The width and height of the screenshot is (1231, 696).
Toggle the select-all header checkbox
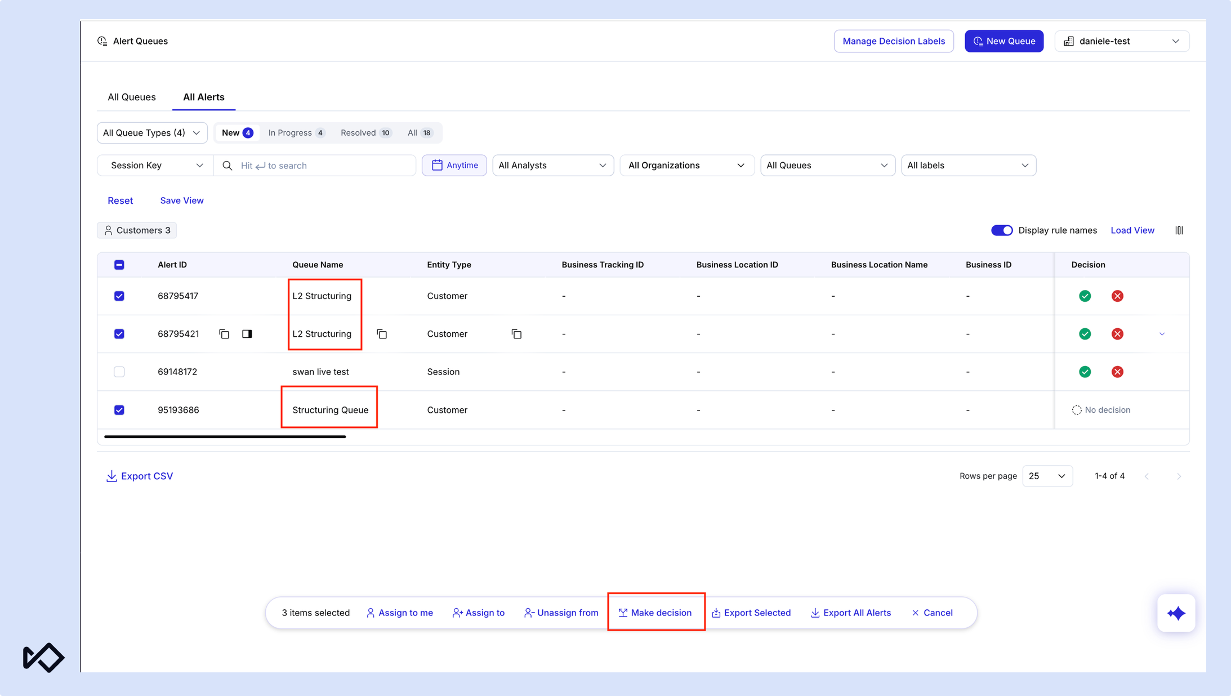pos(119,265)
